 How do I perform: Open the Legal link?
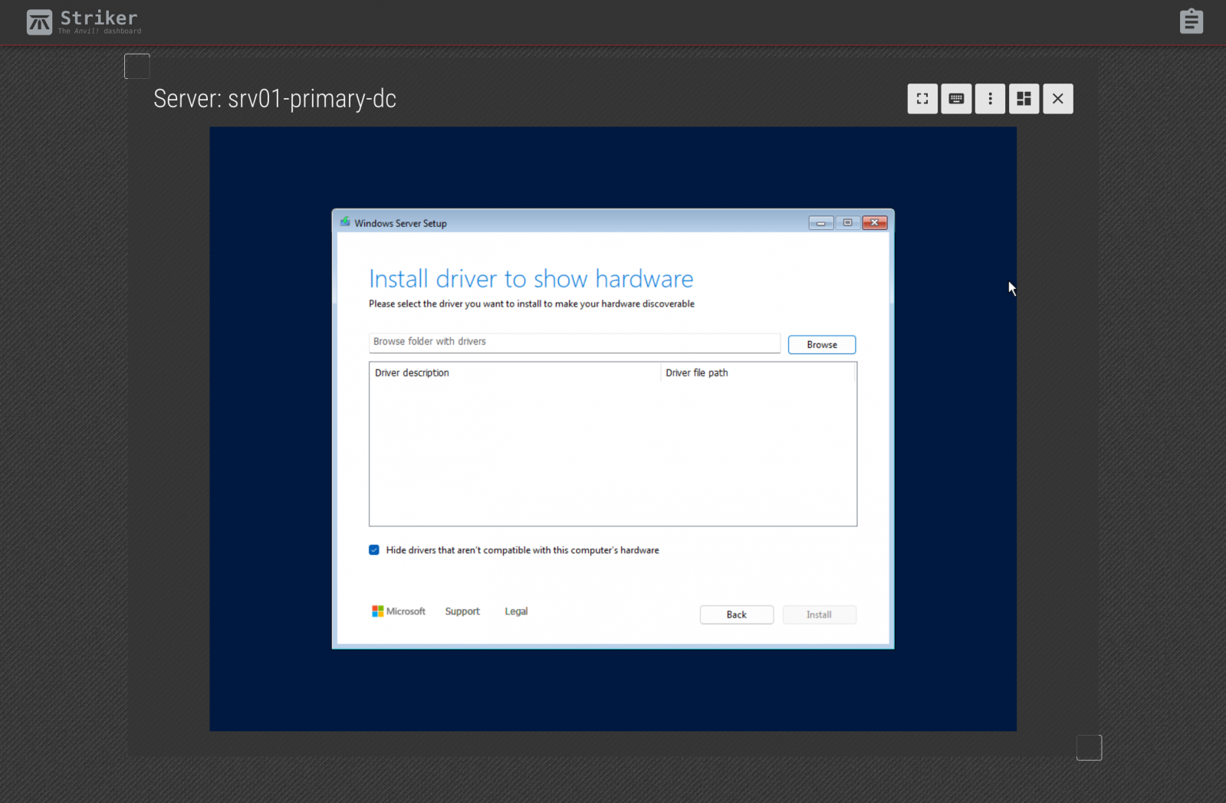tap(516, 611)
